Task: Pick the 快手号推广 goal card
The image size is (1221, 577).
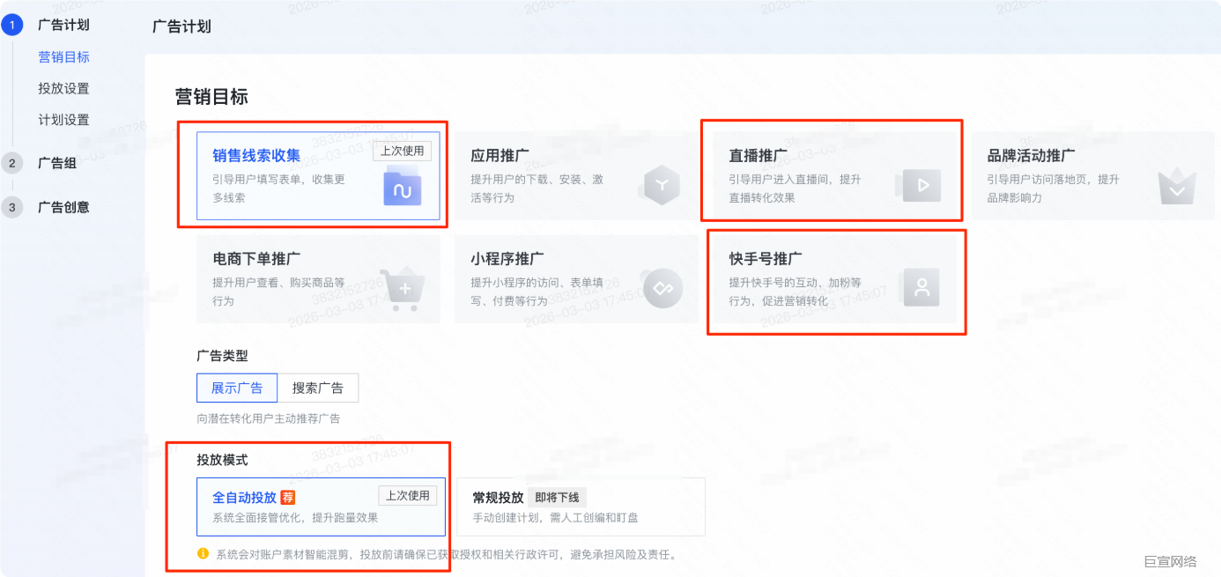Action: click(x=834, y=279)
